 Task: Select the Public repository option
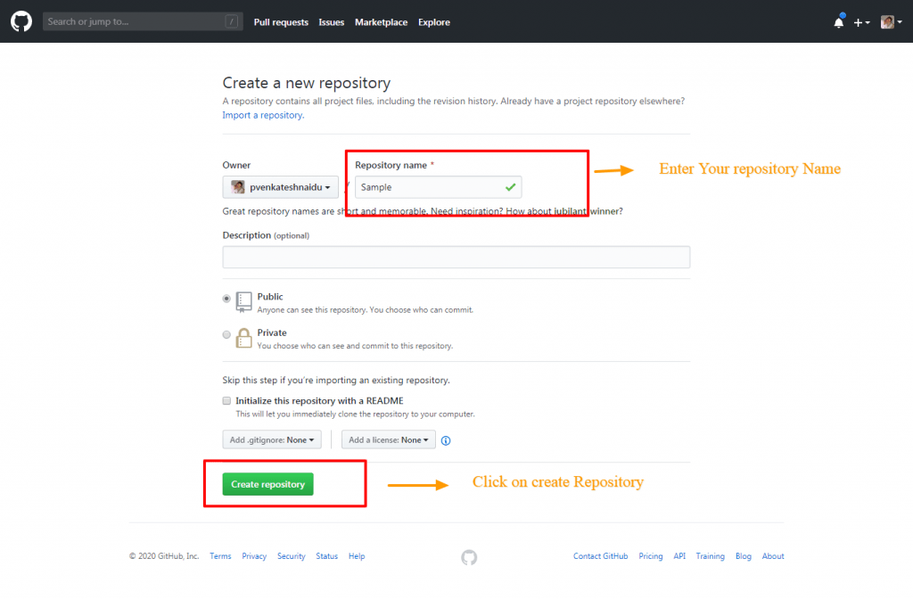coord(226,297)
